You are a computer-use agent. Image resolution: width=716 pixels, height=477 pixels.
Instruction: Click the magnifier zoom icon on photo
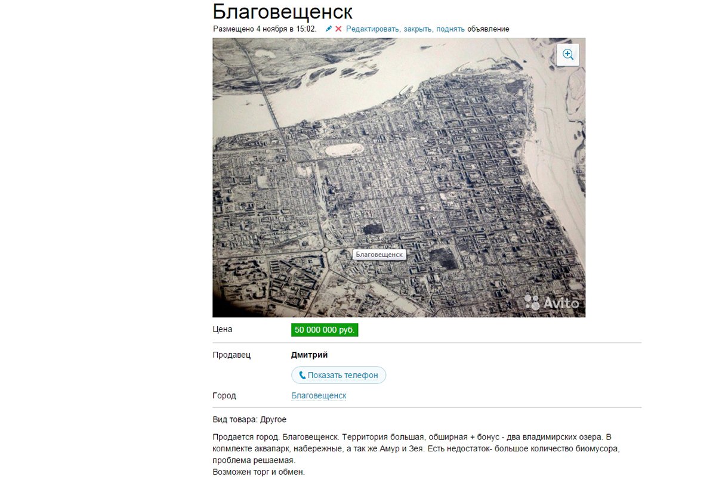568,55
